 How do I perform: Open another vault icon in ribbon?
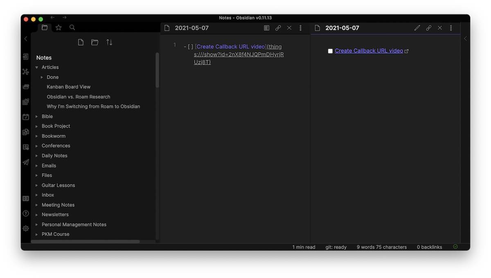click(26, 198)
